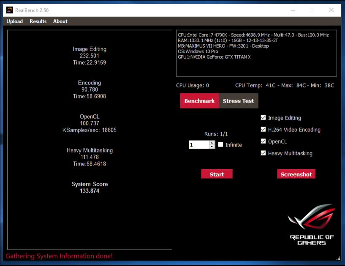345x266 pixels.
Task: Toggle the Heavy Multitasking checkbox
Action: pyautogui.click(x=263, y=153)
